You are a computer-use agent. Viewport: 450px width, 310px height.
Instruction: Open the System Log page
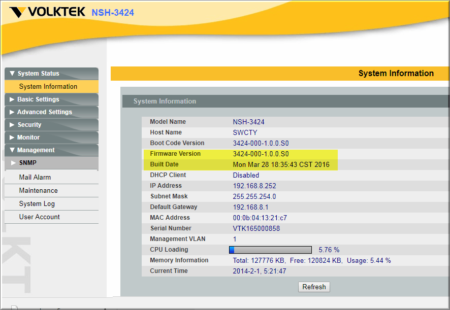pos(51,203)
